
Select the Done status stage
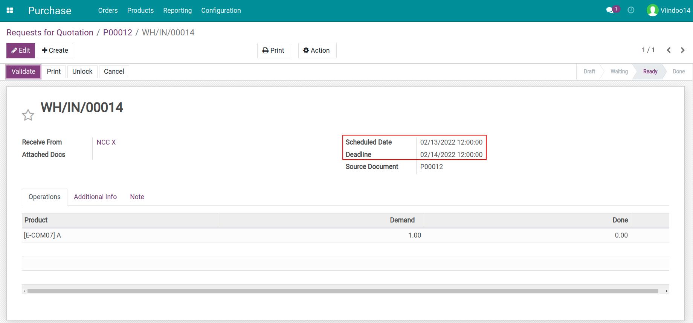coord(678,72)
